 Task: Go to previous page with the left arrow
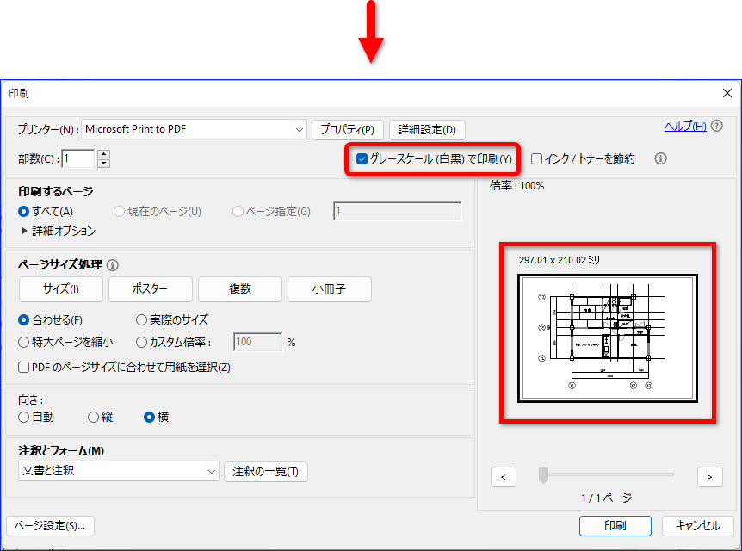(504, 476)
